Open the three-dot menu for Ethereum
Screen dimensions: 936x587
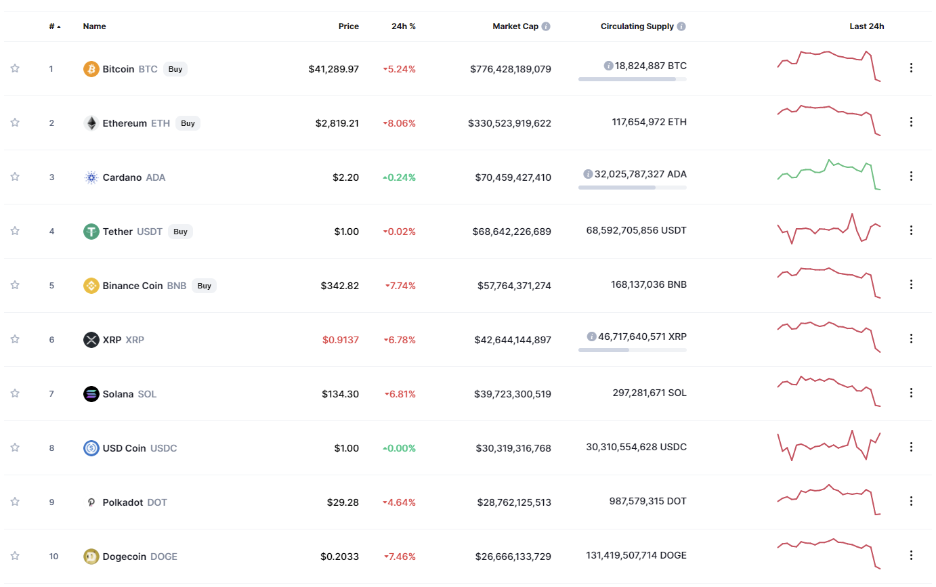911,122
